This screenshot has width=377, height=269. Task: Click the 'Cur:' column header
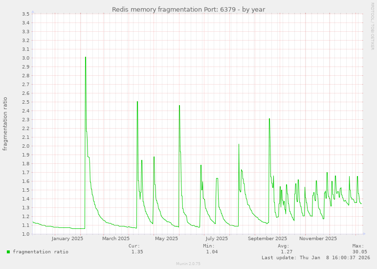(x=134, y=246)
